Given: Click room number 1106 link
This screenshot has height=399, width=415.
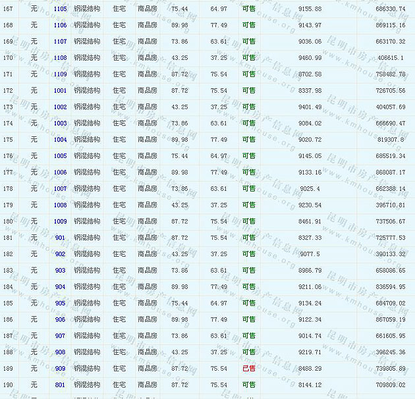Looking at the screenshot, I should pyautogui.click(x=60, y=25).
